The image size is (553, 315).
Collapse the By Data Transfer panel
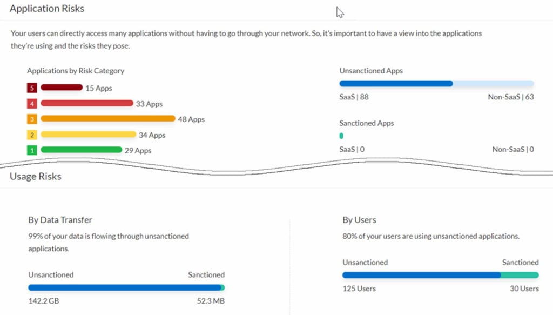click(x=59, y=220)
